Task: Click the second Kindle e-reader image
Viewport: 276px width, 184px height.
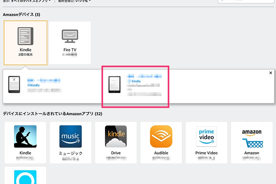Action: point(114,85)
